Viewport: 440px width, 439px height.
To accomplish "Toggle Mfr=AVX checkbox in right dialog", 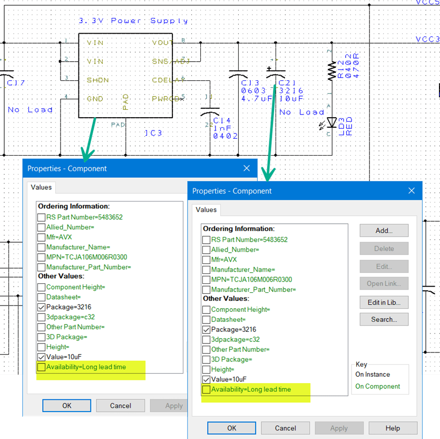I will point(206,260).
